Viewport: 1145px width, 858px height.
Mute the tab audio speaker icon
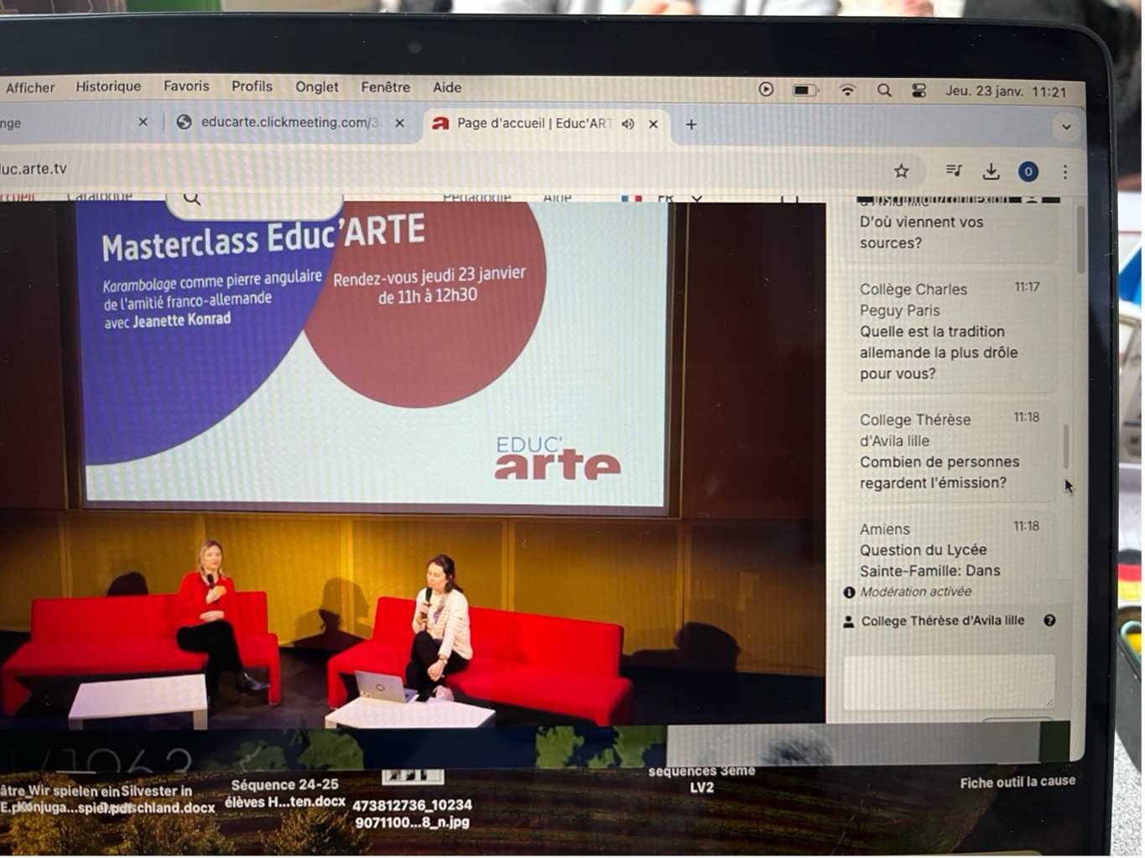tap(628, 123)
